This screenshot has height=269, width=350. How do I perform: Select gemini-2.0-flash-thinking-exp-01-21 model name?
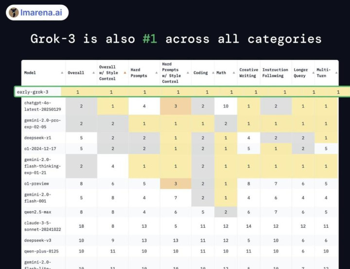(42, 166)
